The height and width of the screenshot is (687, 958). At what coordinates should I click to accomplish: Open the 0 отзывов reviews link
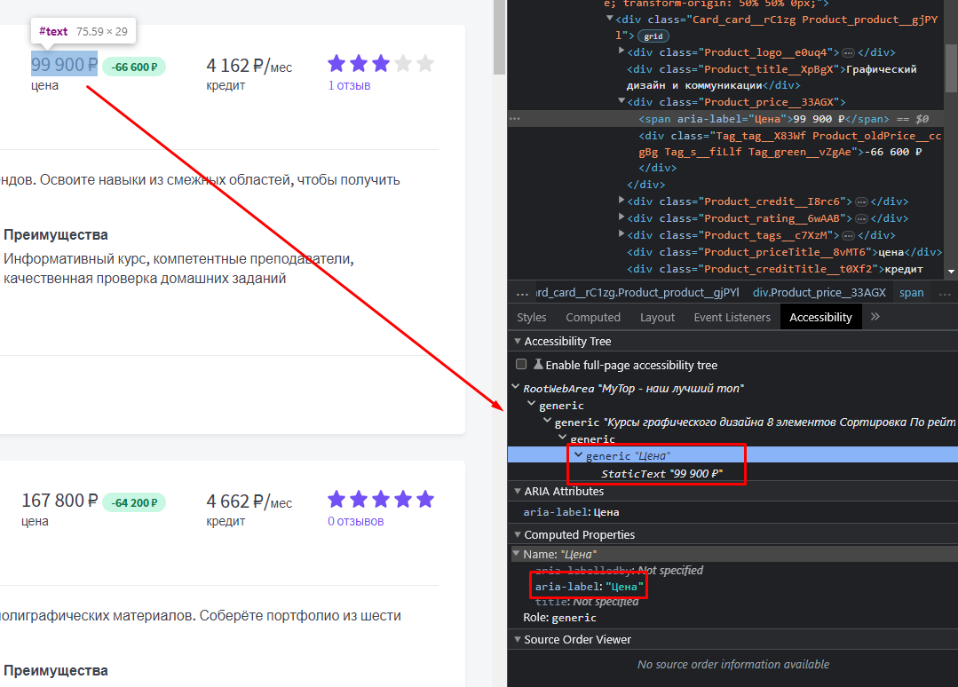[355, 522]
